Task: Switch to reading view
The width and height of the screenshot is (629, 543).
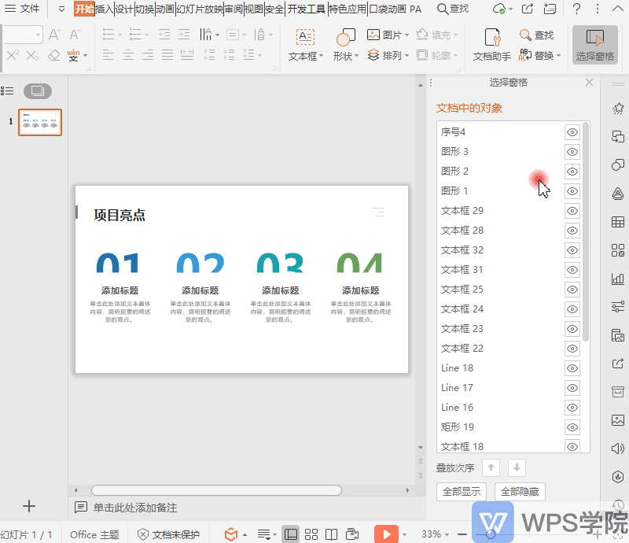Action: click(331, 534)
